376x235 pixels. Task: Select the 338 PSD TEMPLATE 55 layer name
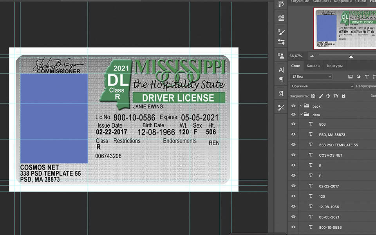338,145
